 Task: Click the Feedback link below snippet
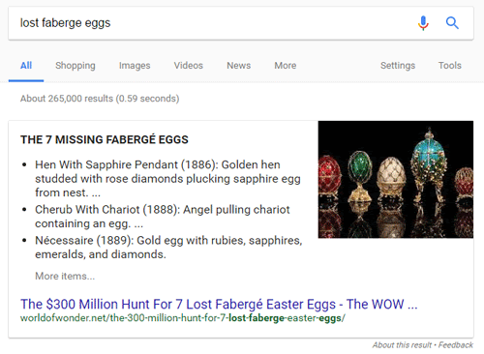(456, 345)
